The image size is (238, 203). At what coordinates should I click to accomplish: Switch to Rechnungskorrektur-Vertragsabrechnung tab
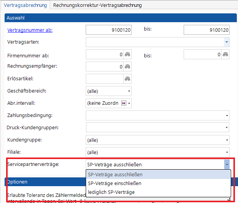[x=97, y=5]
